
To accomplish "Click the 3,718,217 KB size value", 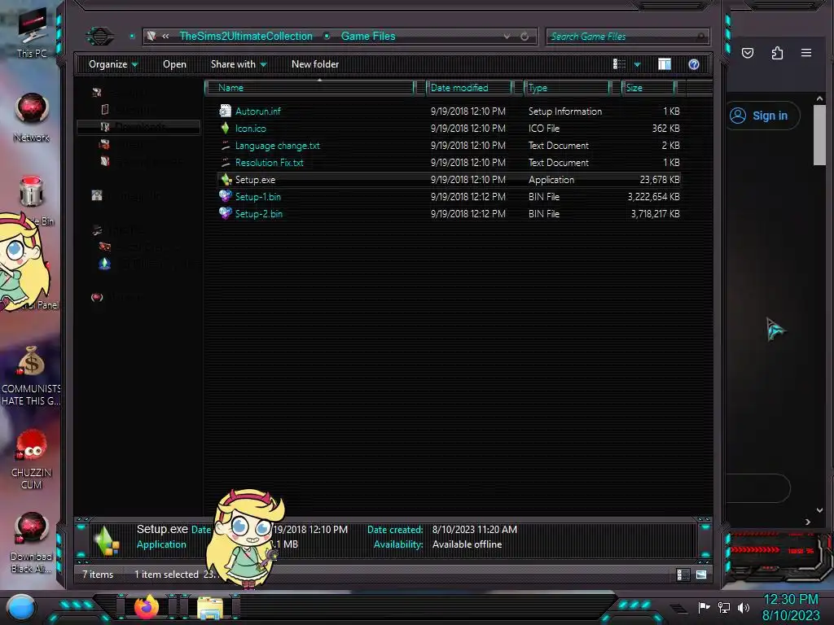I will click(x=655, y=214).
